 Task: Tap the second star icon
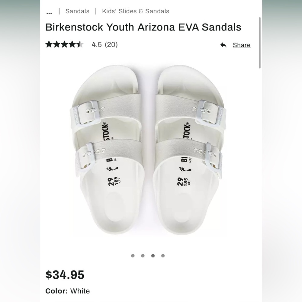click(x=57, y=44)
